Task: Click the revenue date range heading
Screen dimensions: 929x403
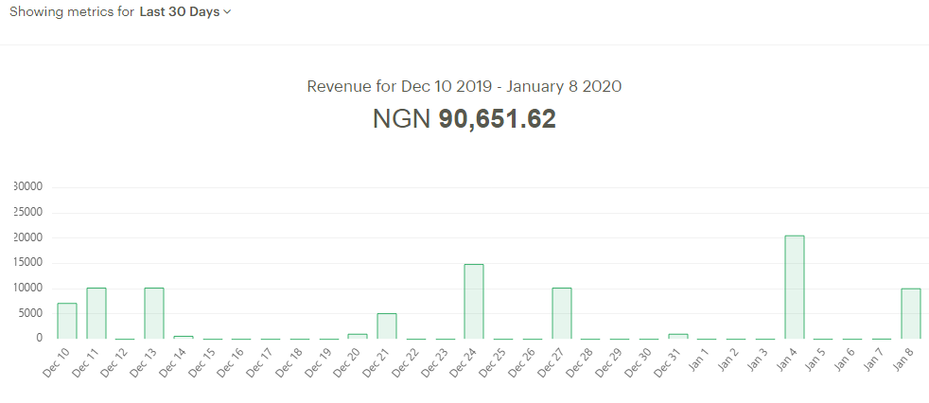Action: coord(464,86)
